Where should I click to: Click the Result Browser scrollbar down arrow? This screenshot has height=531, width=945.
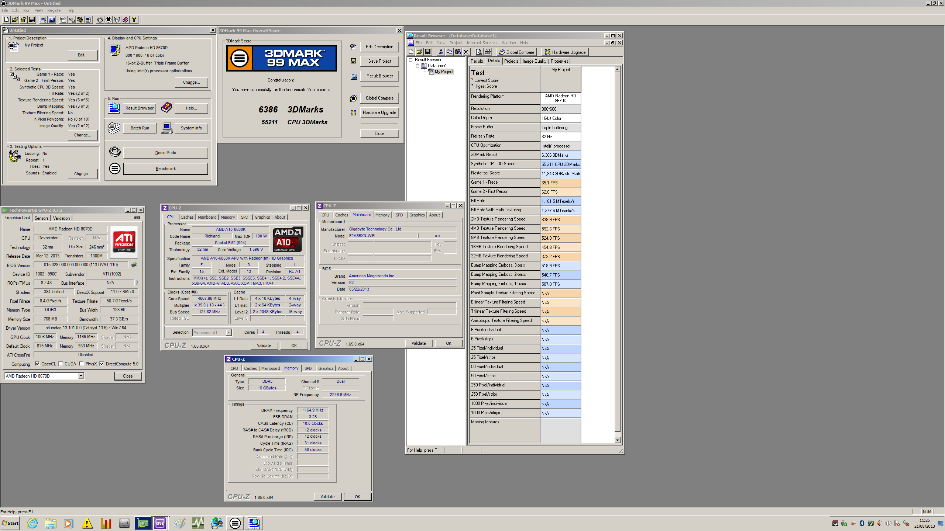(617, 440)
